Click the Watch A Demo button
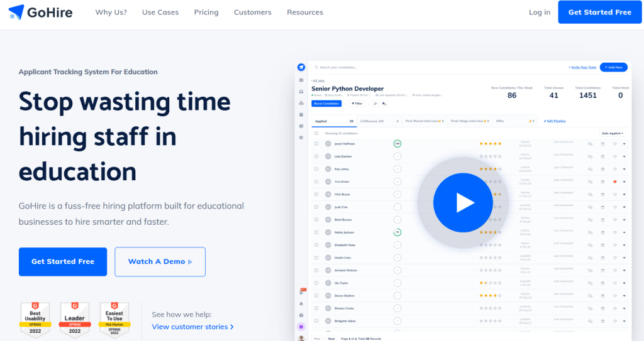The image size is (644, 341). 160,261
